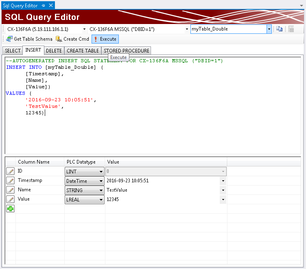
Task: Pin the Sql Query Editor tab
Action: 43,5
